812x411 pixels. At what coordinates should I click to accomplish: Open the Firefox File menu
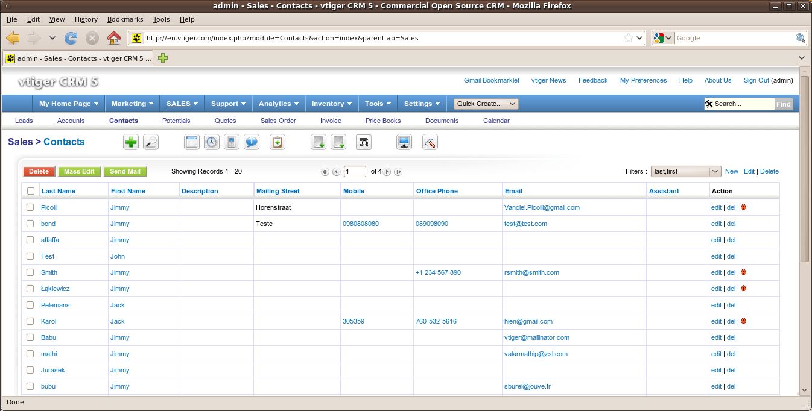click(11, 19)
